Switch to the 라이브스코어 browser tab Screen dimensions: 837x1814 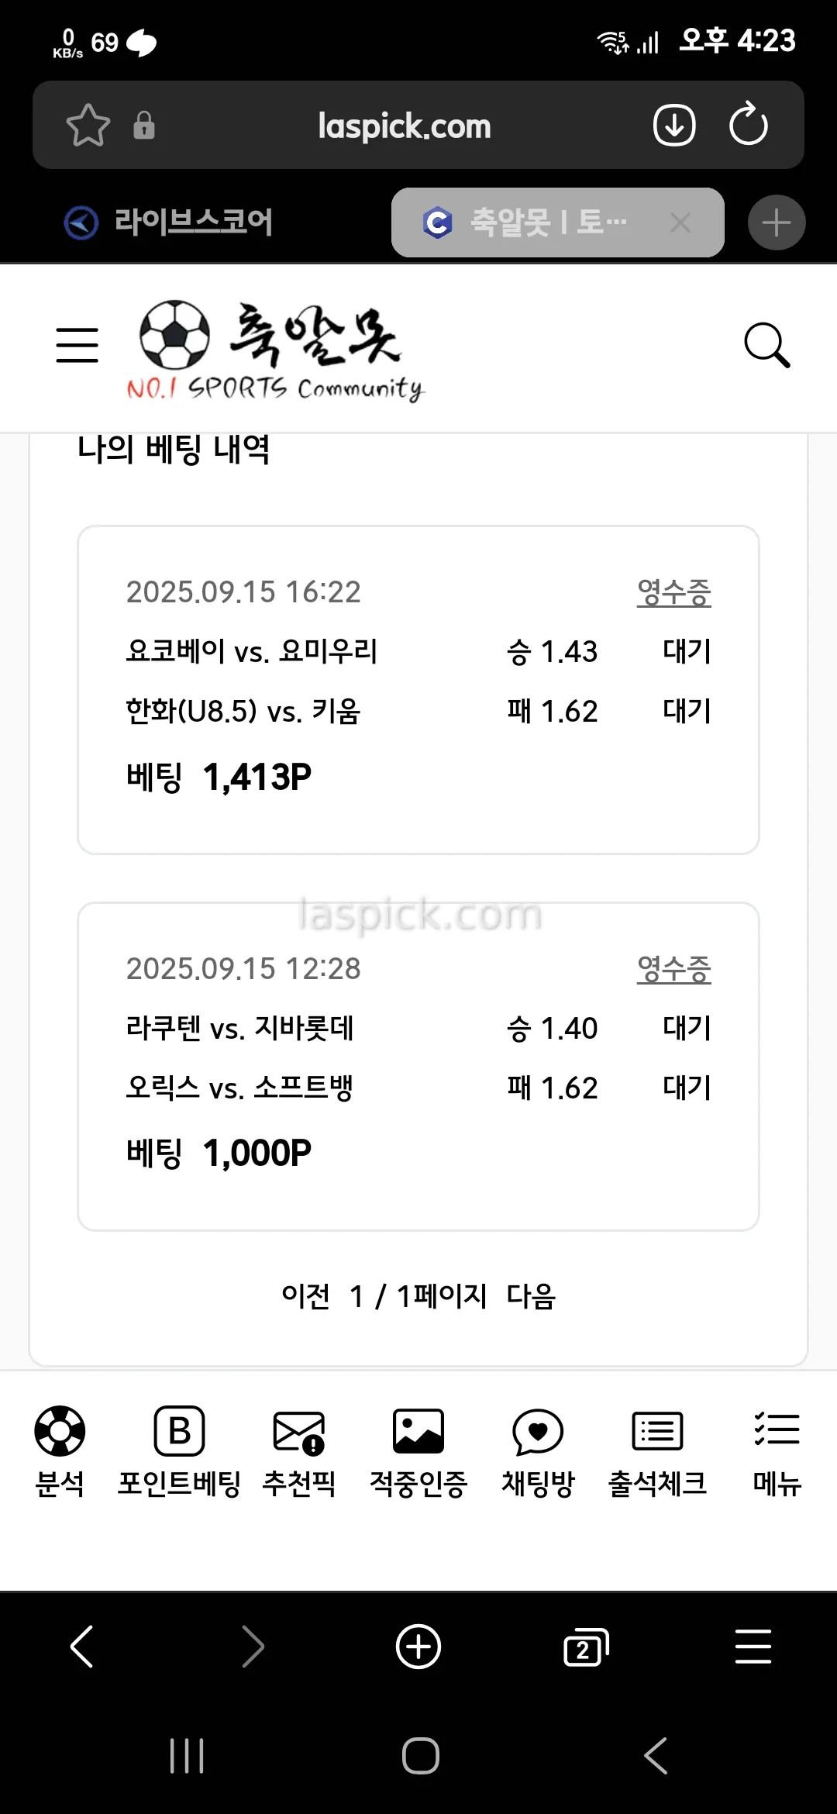coord(194,222)
